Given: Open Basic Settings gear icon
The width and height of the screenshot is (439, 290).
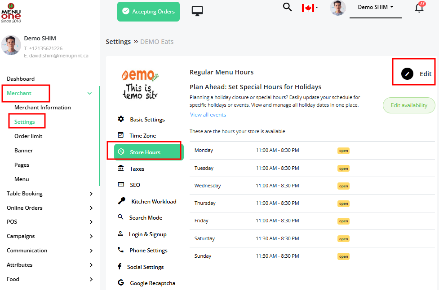Looking at the screenshot, I should [121, 119].
